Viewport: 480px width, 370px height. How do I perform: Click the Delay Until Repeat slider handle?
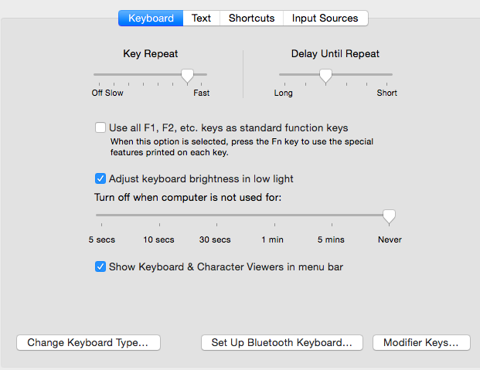pos(325,76)
